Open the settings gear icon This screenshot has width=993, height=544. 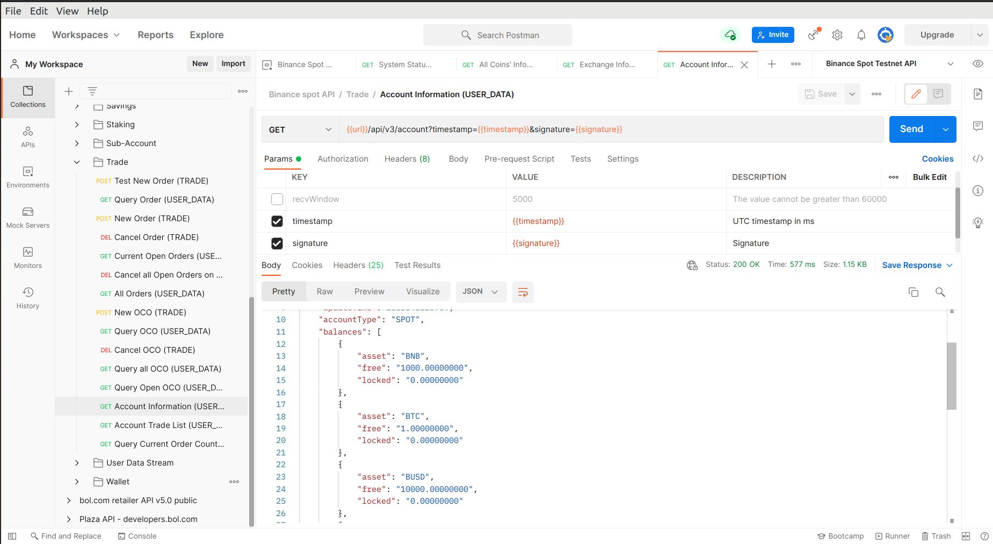[x=837, y=35]
